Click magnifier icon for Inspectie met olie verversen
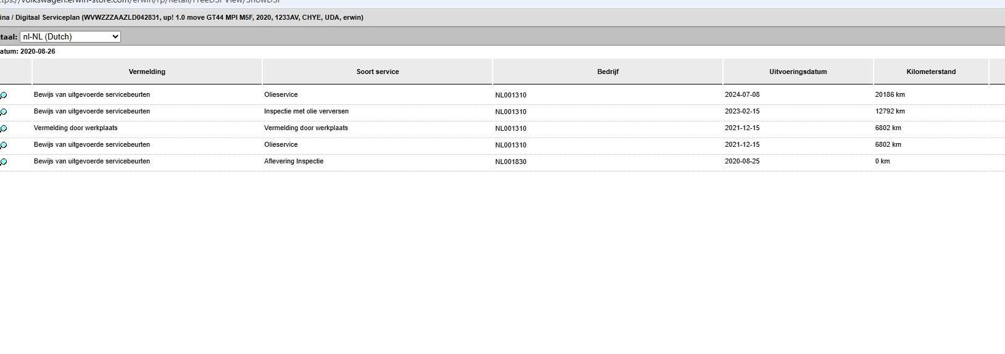The image size is (1005, 354). click(x=4, y=112)
